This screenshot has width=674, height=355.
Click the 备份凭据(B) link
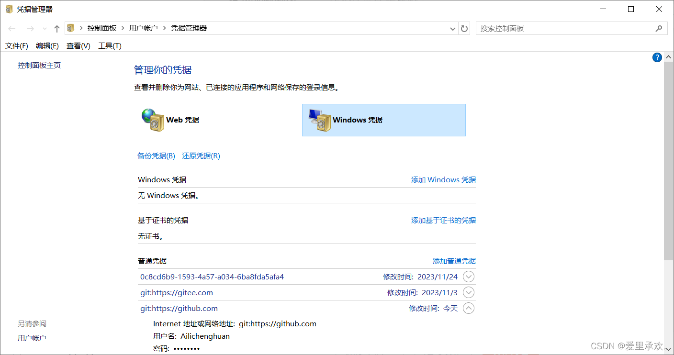(157, 156)
